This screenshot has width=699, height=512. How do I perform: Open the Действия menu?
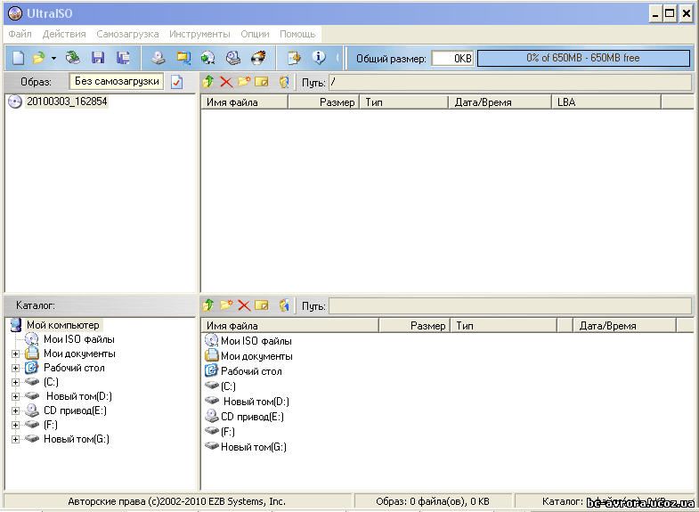pos(64,34)
